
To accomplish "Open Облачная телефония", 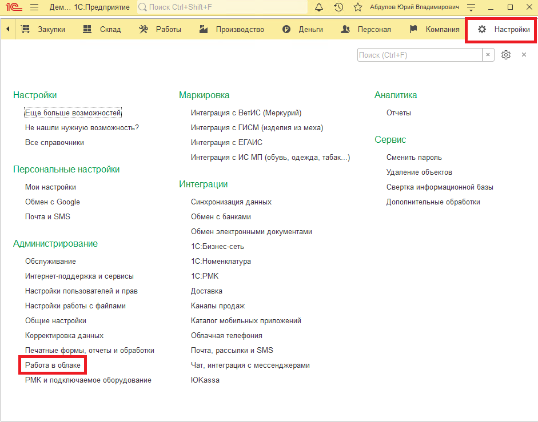I will tap(226, 336).
